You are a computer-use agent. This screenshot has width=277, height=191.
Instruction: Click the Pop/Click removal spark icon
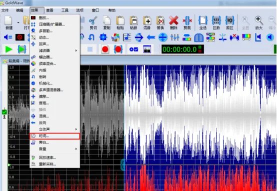222,37
